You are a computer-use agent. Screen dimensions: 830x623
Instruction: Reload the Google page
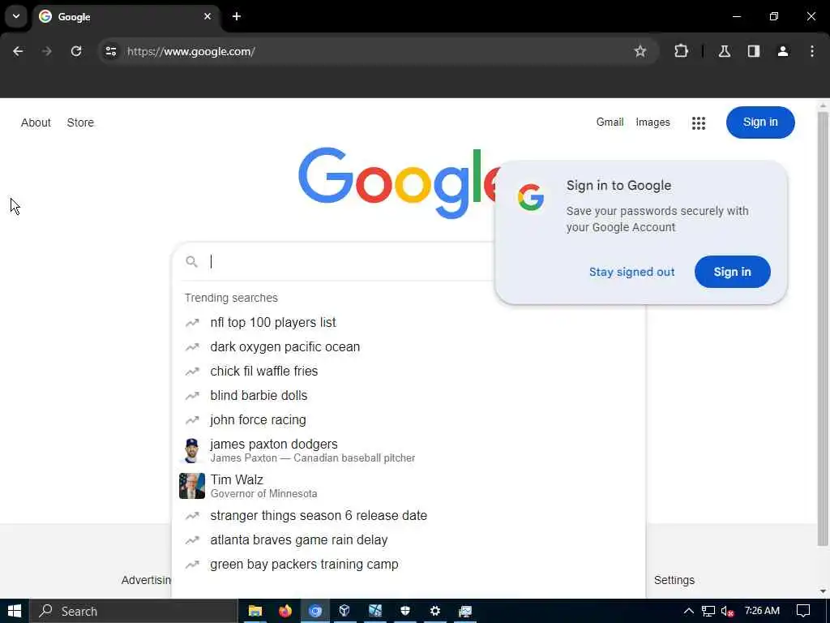pos(76,51)
